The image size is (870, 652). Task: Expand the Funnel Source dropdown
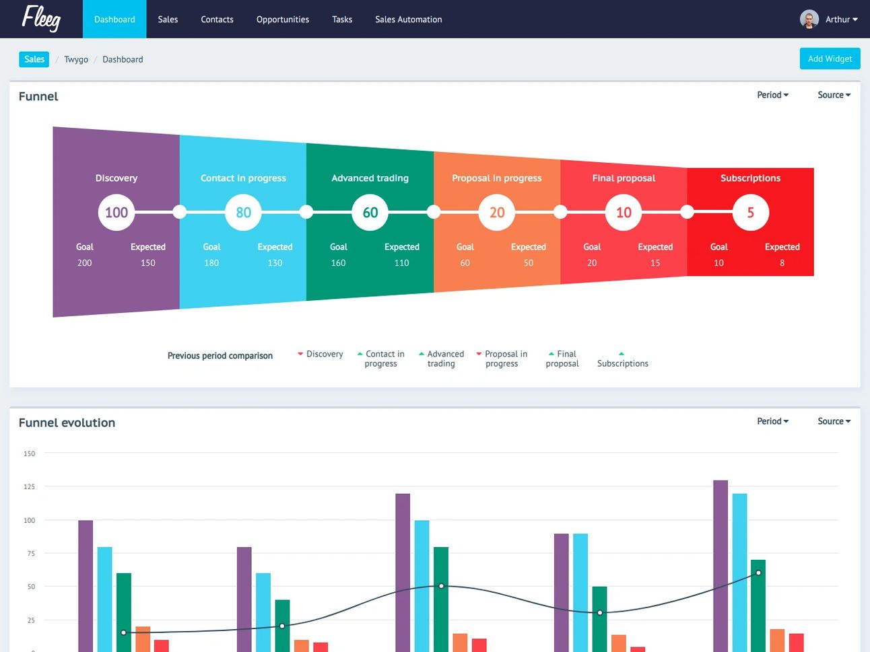pos(834,95)
